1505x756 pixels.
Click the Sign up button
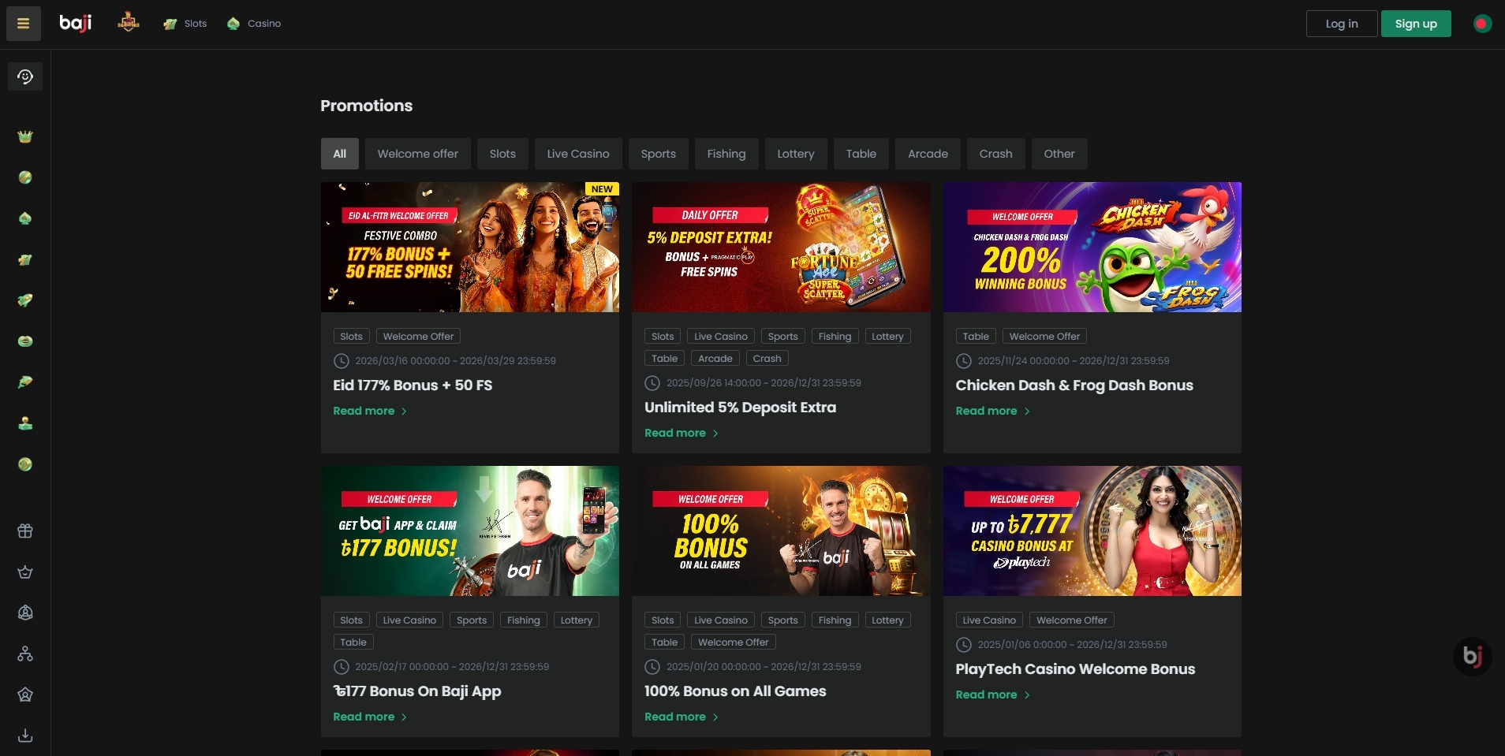click(1415, 24)
